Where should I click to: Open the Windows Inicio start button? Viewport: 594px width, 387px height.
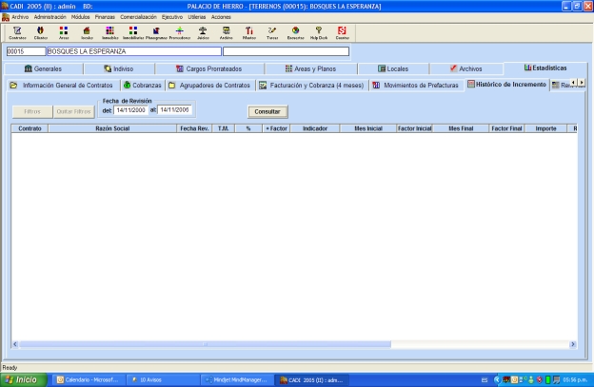[25, 379]
